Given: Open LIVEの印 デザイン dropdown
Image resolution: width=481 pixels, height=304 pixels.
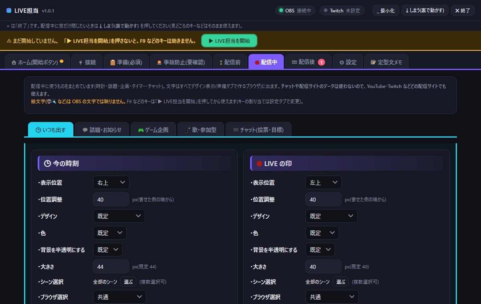Looking at the screenshot, I should [x=331, y=216].
